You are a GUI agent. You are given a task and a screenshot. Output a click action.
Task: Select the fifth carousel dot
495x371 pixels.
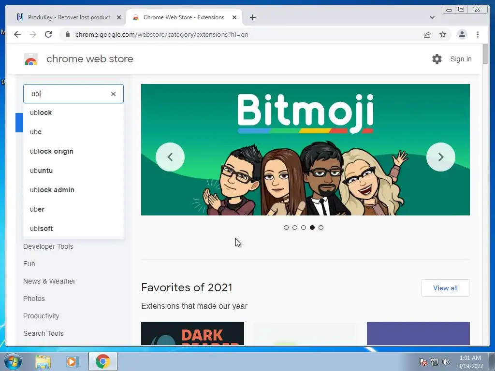click(x=321, y=228)
